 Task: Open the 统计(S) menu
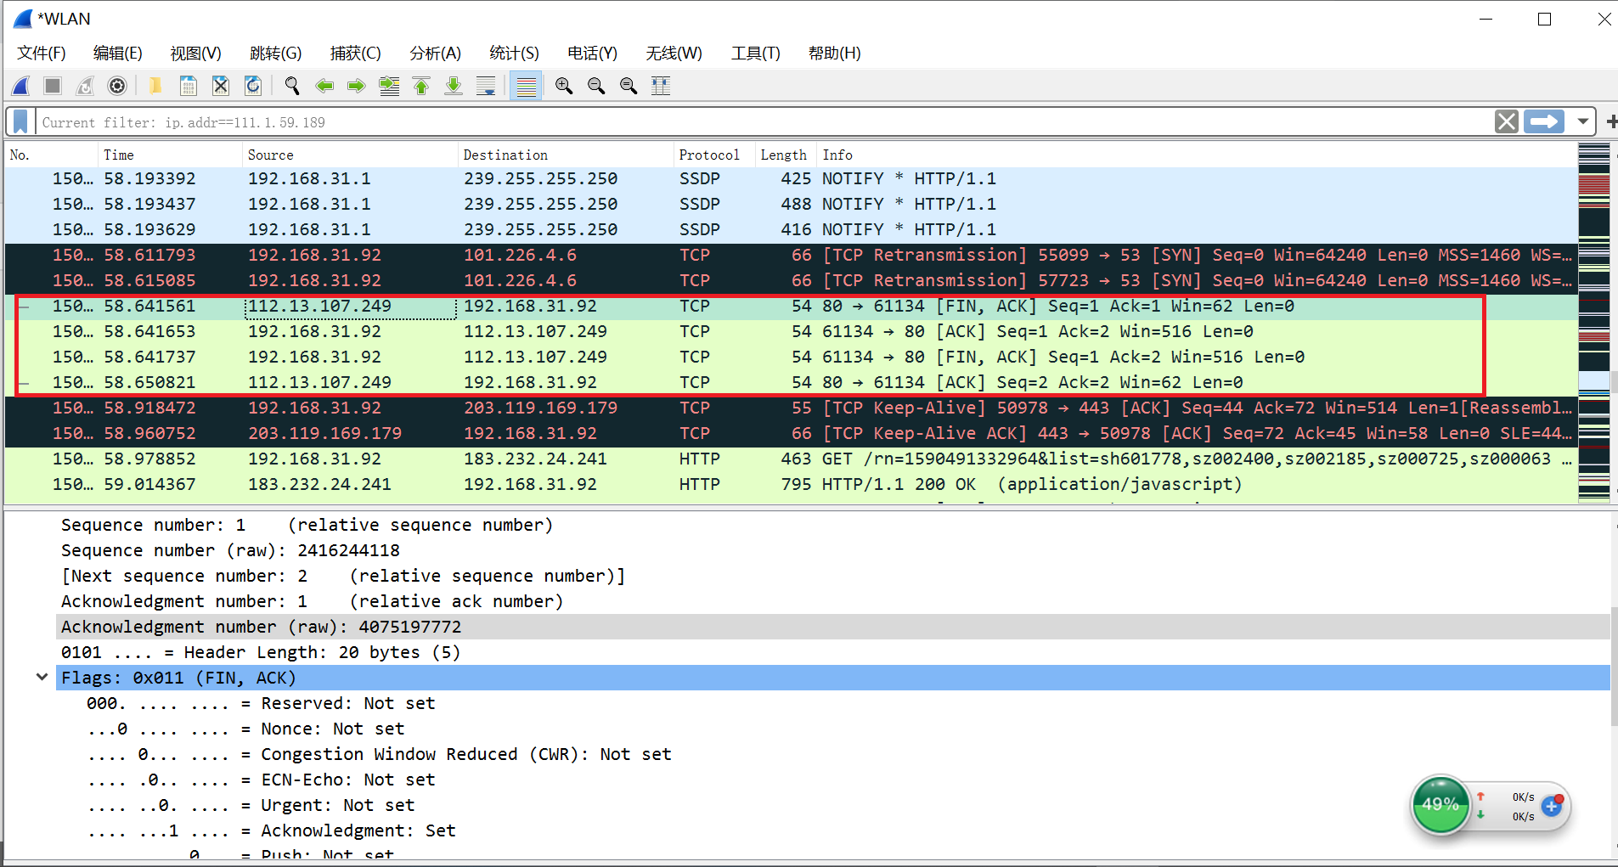point(514,53)
